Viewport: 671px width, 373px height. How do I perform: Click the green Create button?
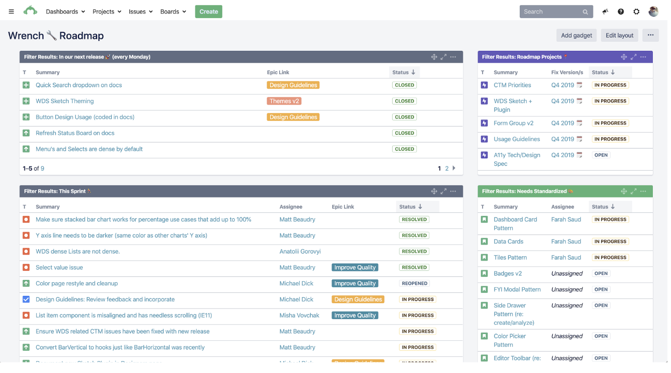point(208,12)
